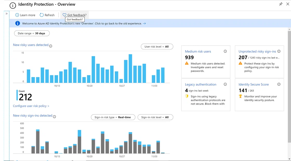Click info icon on Unprotected risky sign-ins tile
291x161 pixels.
279,51
